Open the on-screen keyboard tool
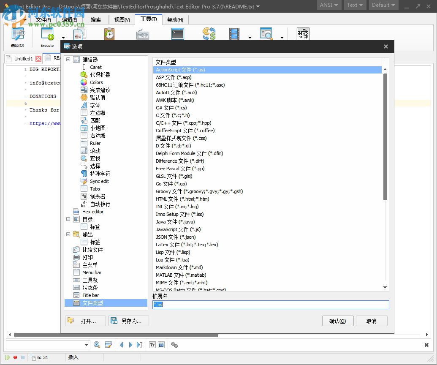Viewport: 437px width, 365px height. pyautogui.click(x=142, y=34)
